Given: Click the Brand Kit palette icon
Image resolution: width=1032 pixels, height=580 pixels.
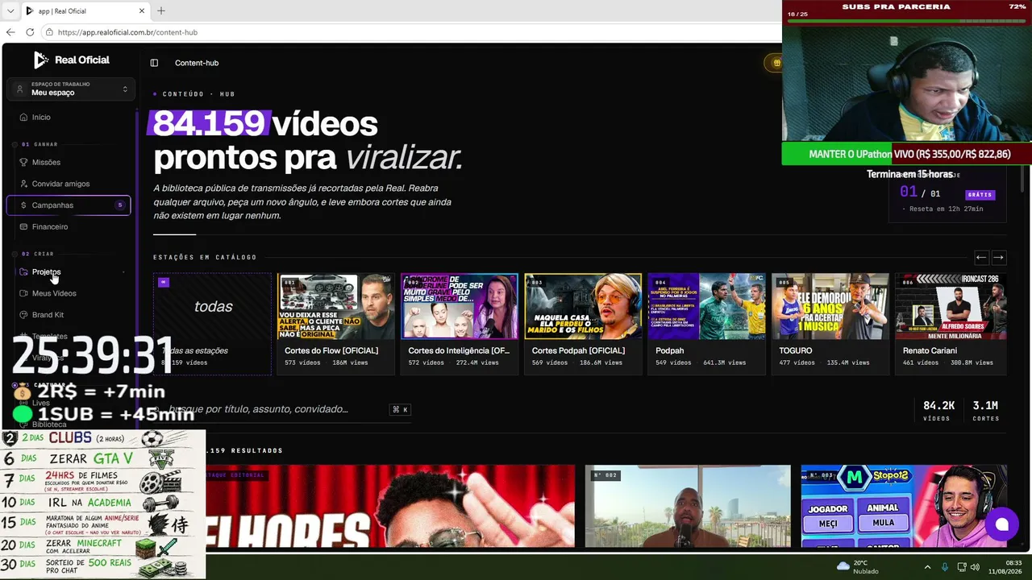Looking at the screenshot, I should (23, 315).
